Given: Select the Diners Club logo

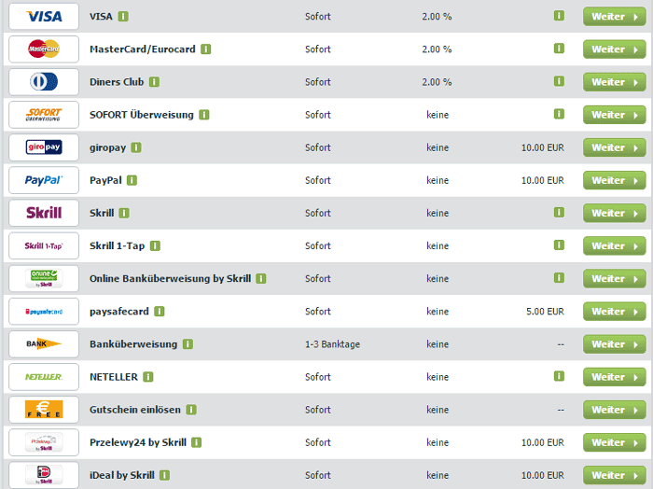Looking at the screenshot, I should tap(44, 81).
